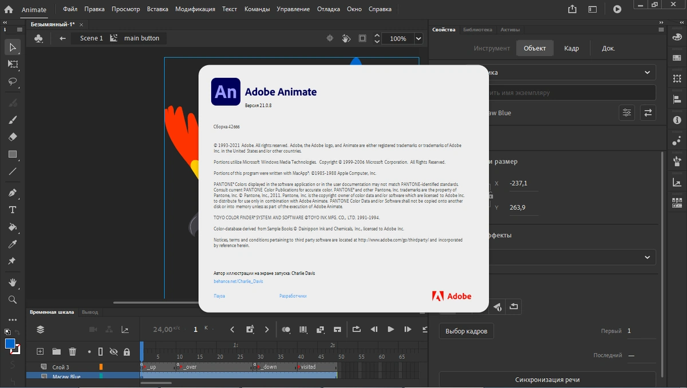Open the three-dots edit toolbar button
This screenshot has width=687, height=388.
(13, 320)
